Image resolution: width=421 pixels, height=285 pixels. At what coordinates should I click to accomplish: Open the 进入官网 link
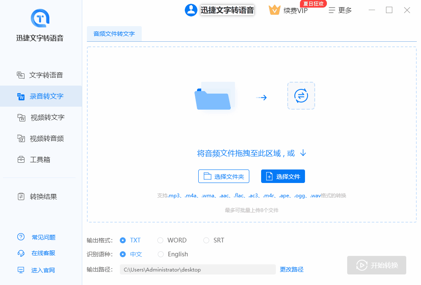pyautogui.click(x=43, y=270)
